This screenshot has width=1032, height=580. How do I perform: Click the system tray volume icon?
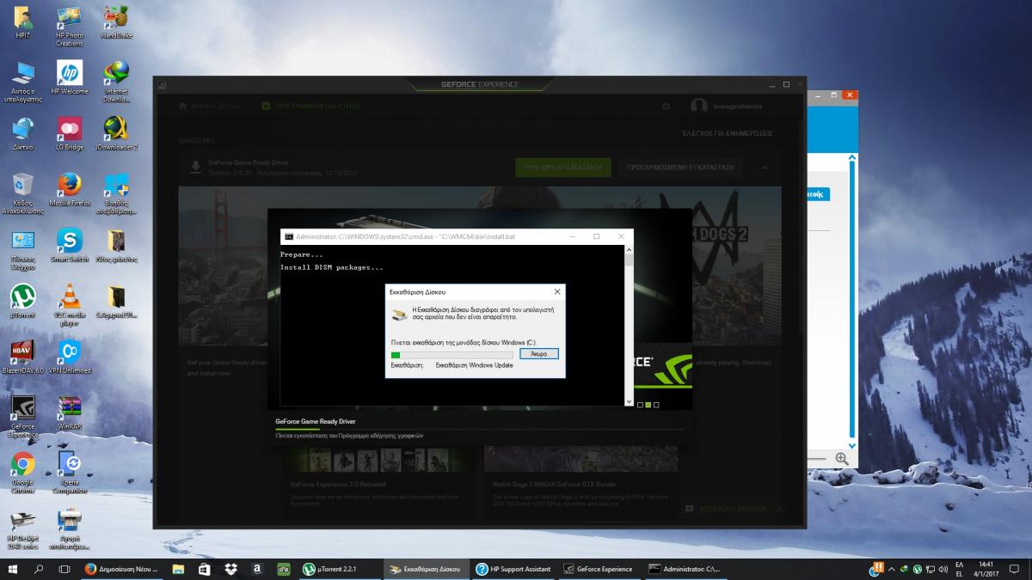942,569
